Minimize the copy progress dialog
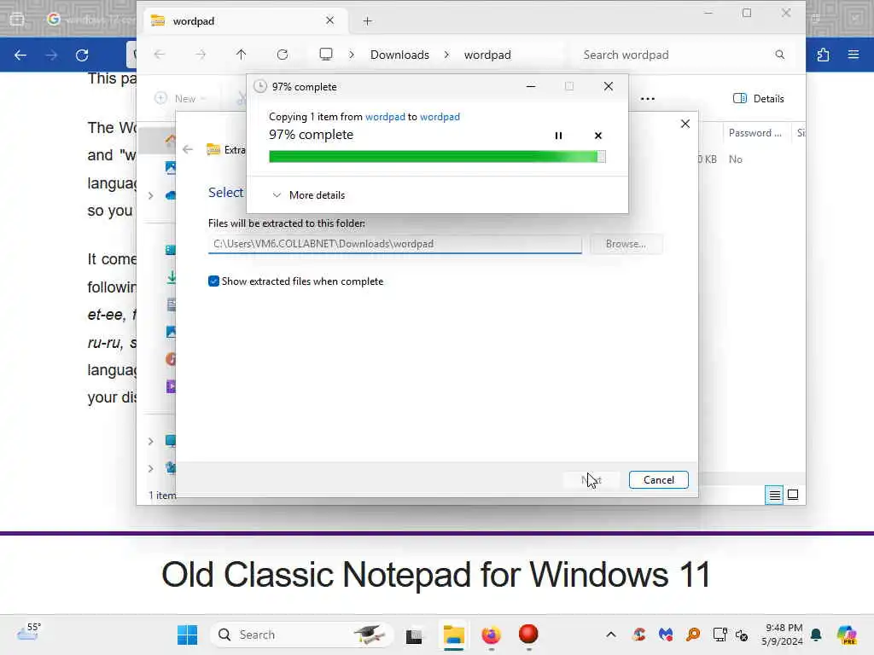The width and height of the screenshot is (874, 655). point(531,86)
